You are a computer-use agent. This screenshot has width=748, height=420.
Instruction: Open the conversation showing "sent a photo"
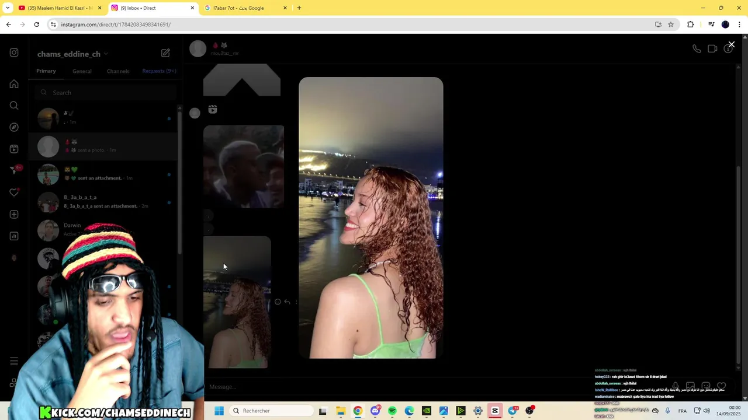coord(103,146)
